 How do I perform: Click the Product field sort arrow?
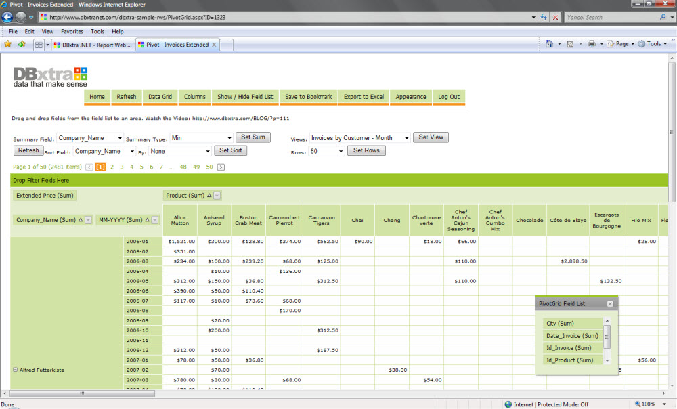209,196
